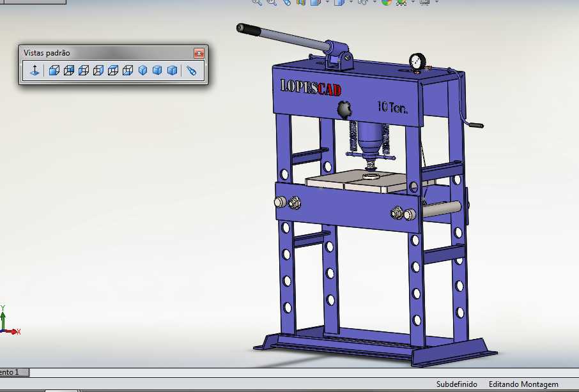The width and height of the screenshot is (579, 392).
Task: Click the Edit Appearance color ball icon
Action: [387, 2]
